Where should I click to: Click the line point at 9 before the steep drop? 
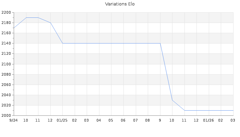pos(160,43)
